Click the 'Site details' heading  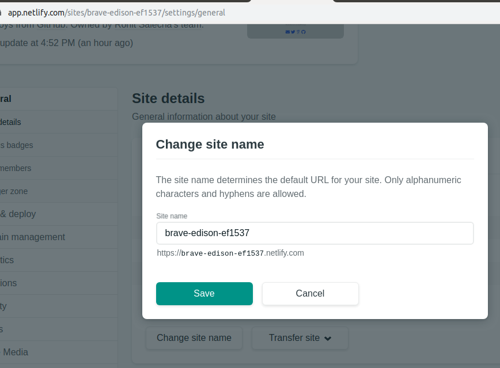tap(168, 98)
